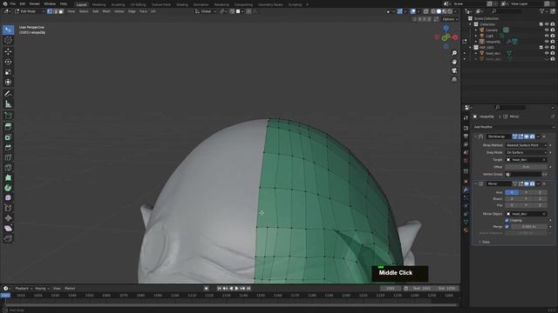Screen dimensions: 558x313
Task: Select the Edge Slide tool
Action: 8,209
